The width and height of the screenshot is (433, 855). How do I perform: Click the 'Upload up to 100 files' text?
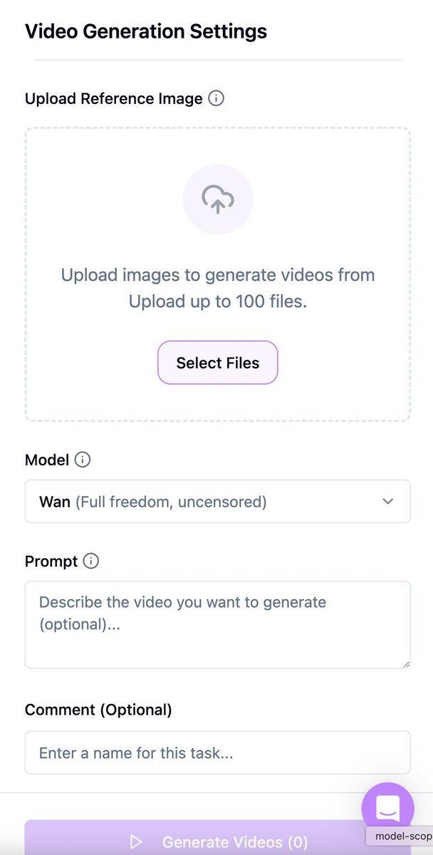click(x=218, y=301)
